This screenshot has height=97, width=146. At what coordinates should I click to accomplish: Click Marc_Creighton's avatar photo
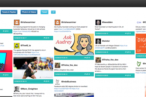(17, 89)
